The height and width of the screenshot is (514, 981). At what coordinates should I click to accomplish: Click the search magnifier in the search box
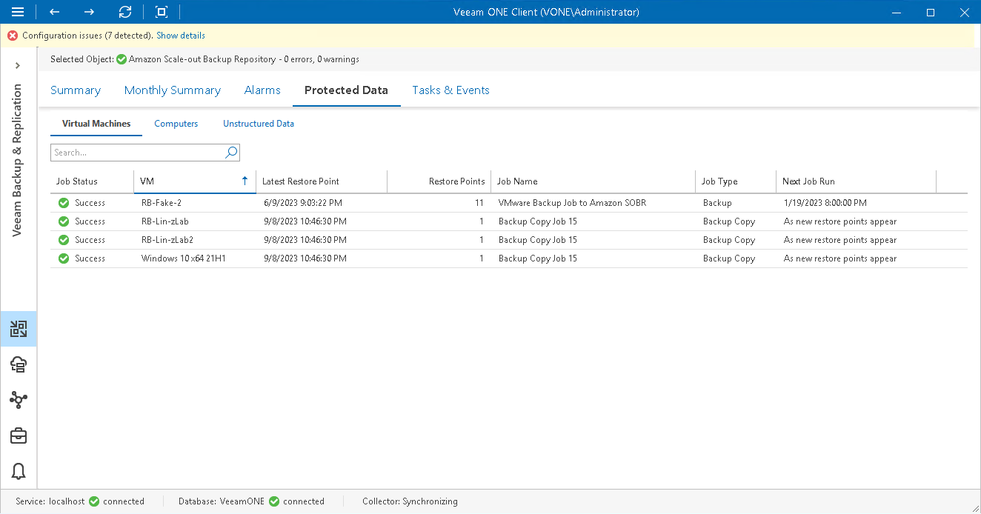coord(231,152)
